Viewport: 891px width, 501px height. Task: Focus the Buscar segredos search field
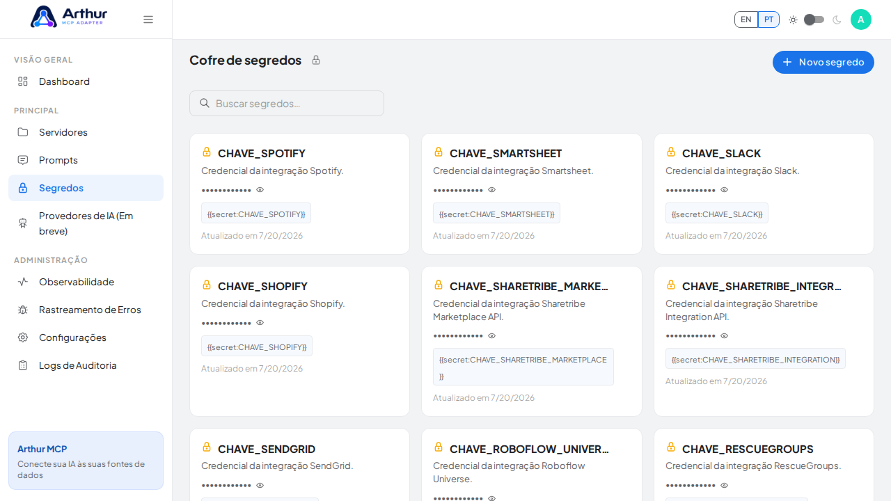click(x=287, y=103)
